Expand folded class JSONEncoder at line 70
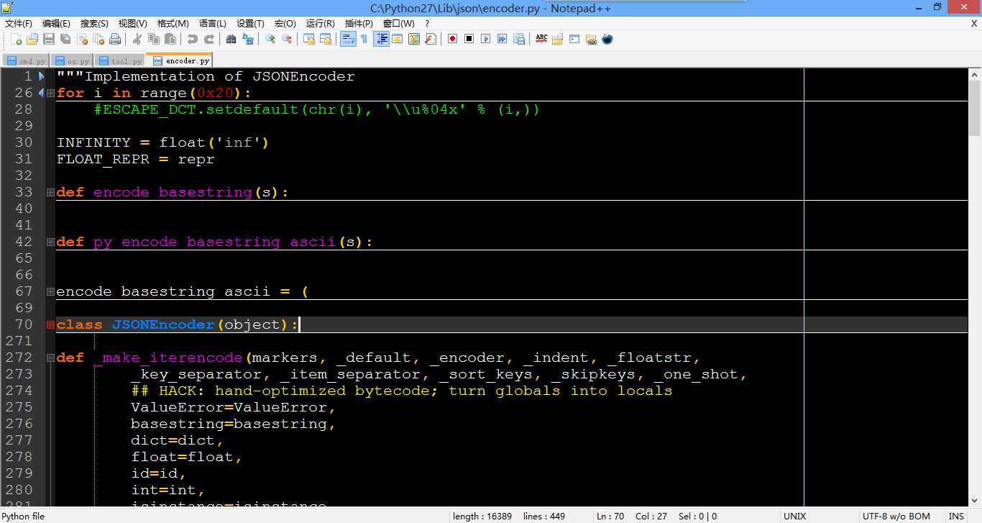Screen dimensions: 982x523 [x=50, y=324]
